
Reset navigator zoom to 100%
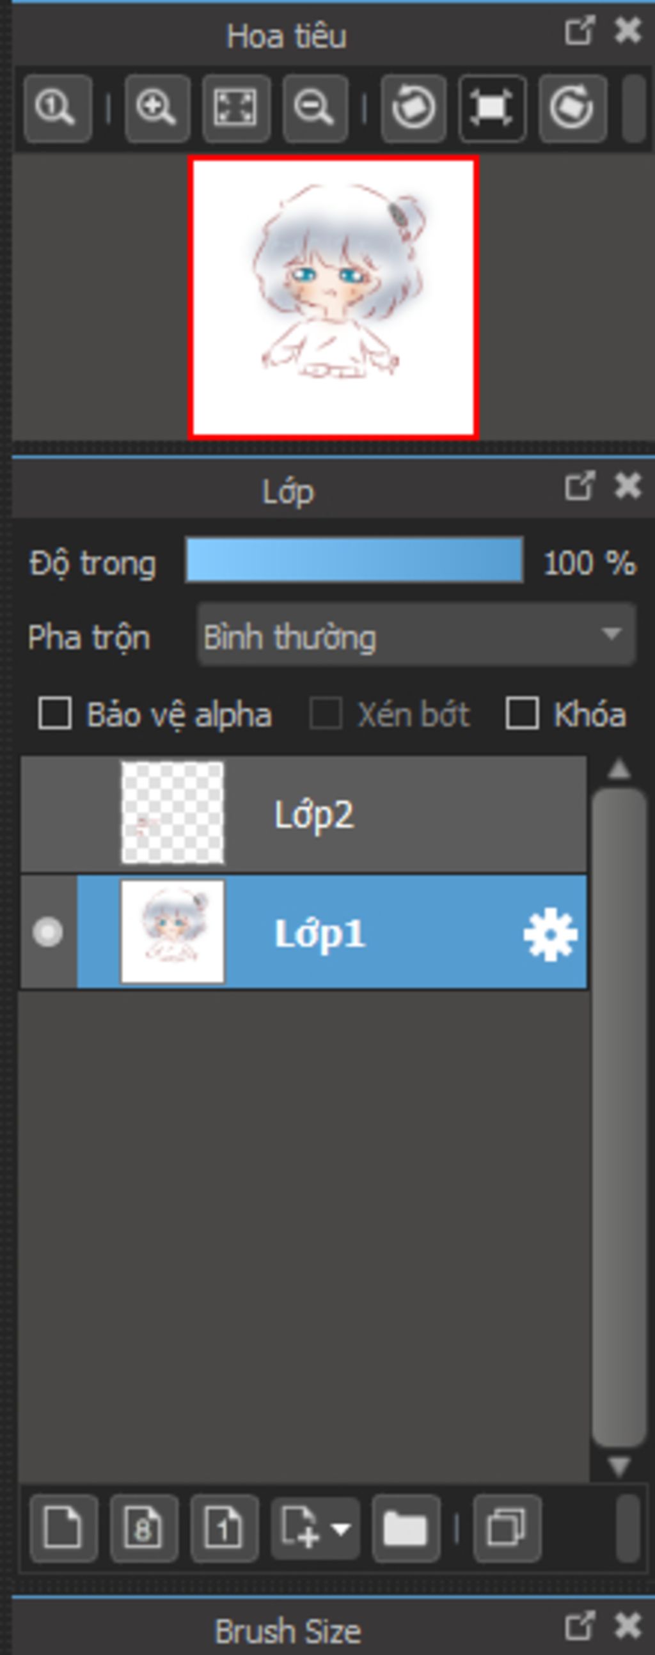(x=58, y=108)
